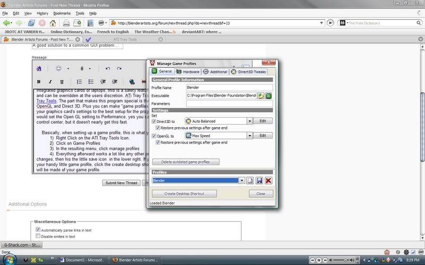This screenshot has width=425, height=265.
Task: Open the Firefox Home page icon
Action: (x=53, y=23)
